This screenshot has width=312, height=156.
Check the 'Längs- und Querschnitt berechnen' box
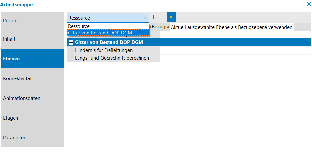(x=164, y=58)
